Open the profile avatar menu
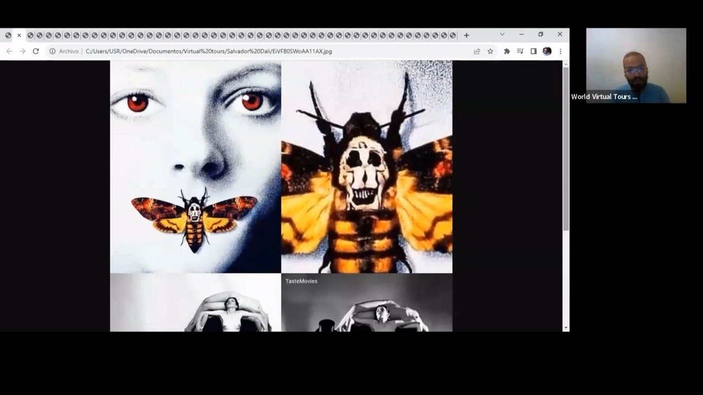Viewport: 703px width, 395px height. click(547, 51)
